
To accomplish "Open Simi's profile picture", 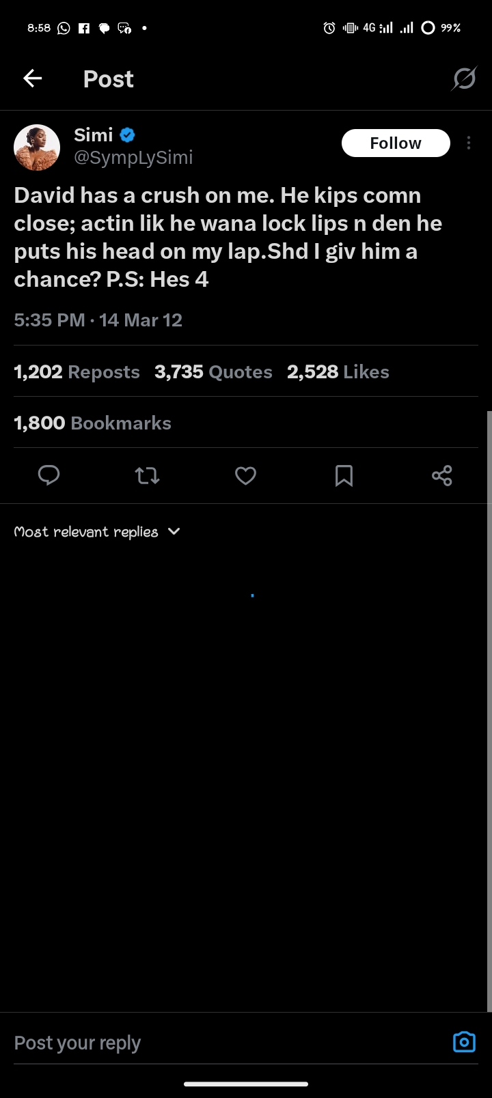I will 37,147.
